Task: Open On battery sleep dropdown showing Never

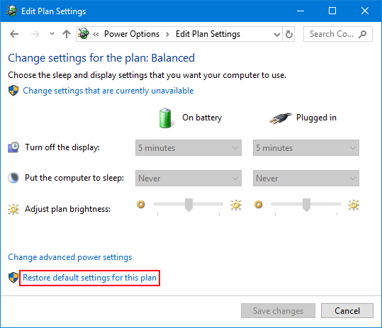Action: pyautogui.click(x=189, y=179)
